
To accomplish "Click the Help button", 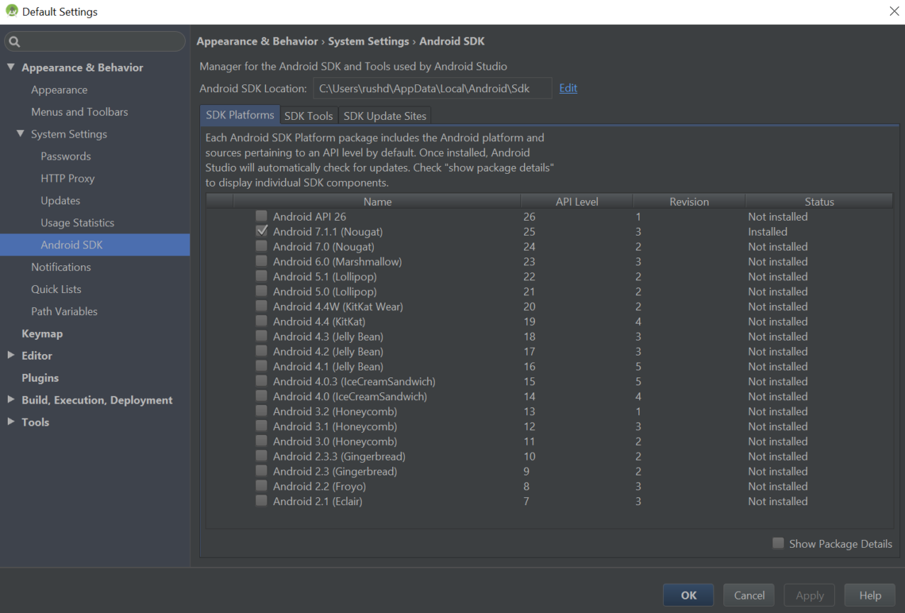I will point(870,595).
